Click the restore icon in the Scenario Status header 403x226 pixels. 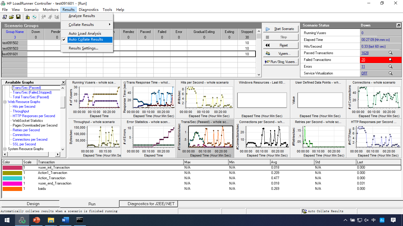coord(399,26)
